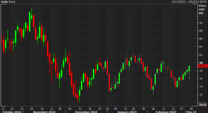Click the 13 date tick in February

[x=163, y=109]
